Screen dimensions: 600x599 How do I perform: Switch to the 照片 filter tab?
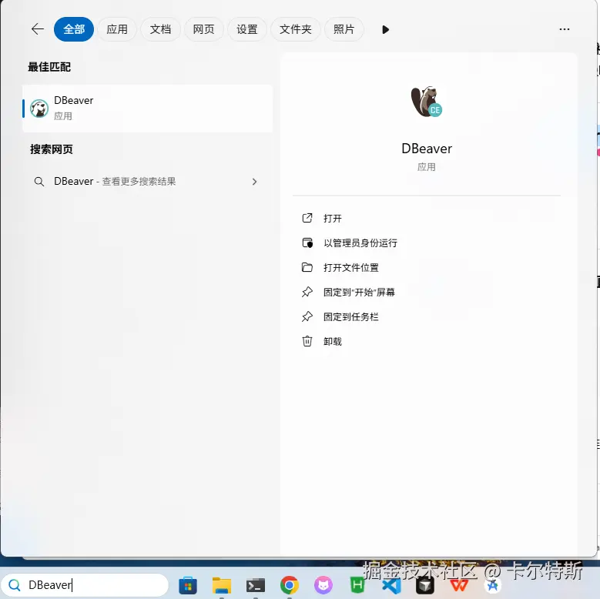pos(344,29)
